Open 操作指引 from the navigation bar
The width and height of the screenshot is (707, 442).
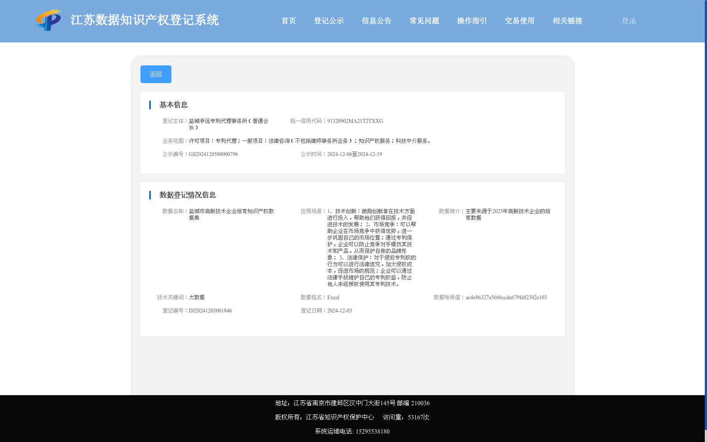coord(472,21)
